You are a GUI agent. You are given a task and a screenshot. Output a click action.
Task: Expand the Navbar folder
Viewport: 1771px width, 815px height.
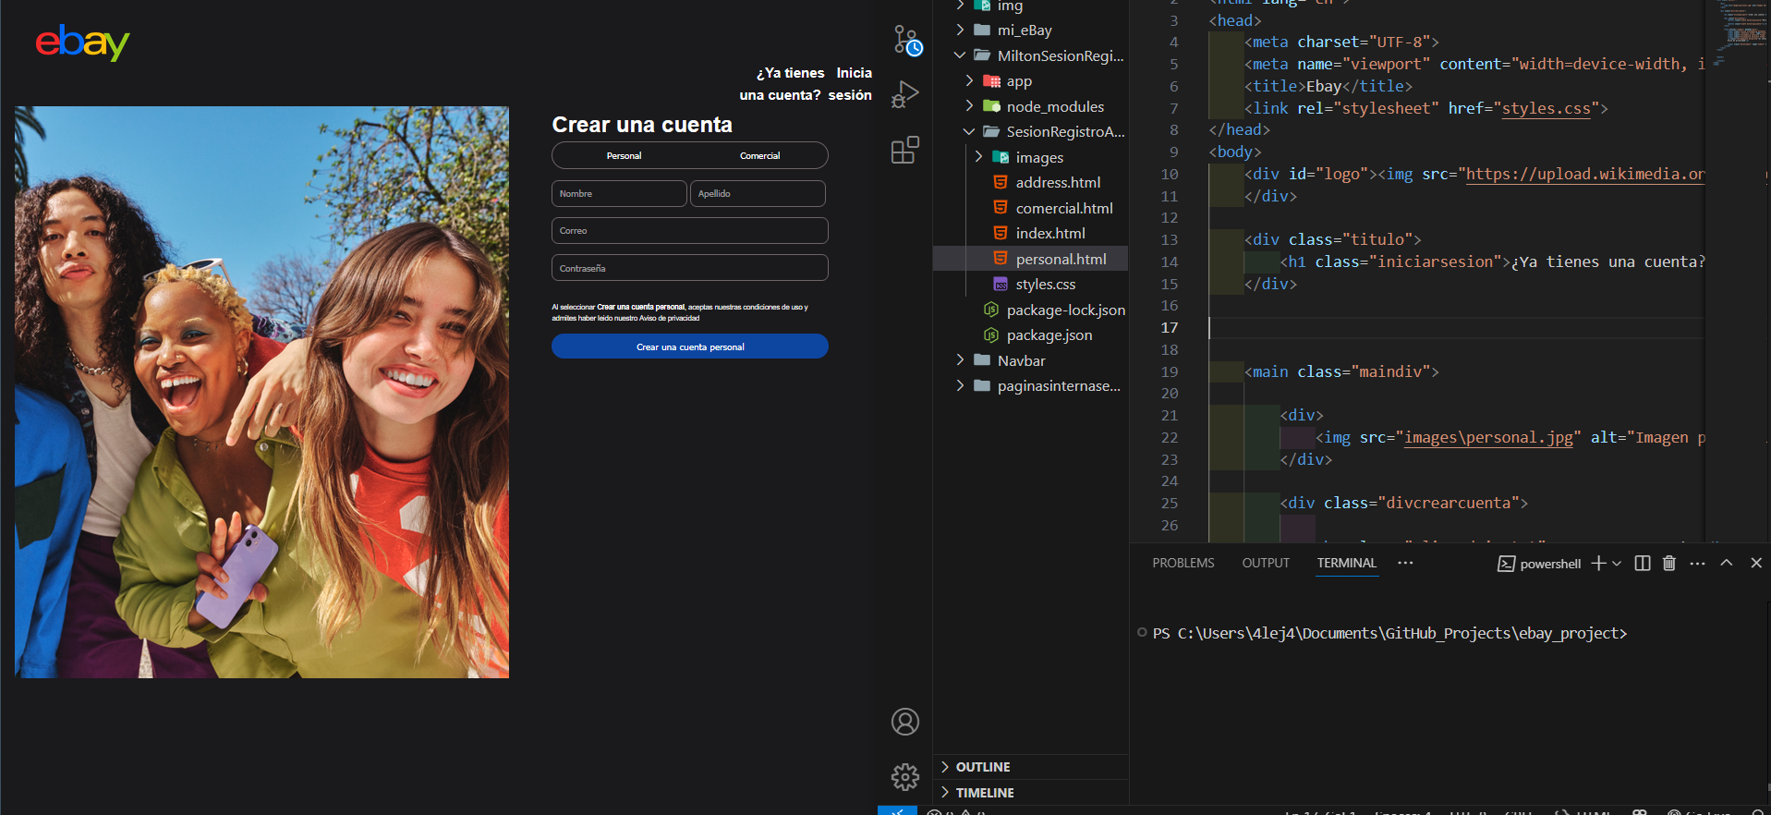point(1021,361)
